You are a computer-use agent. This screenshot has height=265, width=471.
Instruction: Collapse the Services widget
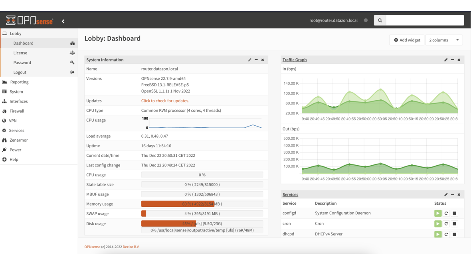(452, 194)
